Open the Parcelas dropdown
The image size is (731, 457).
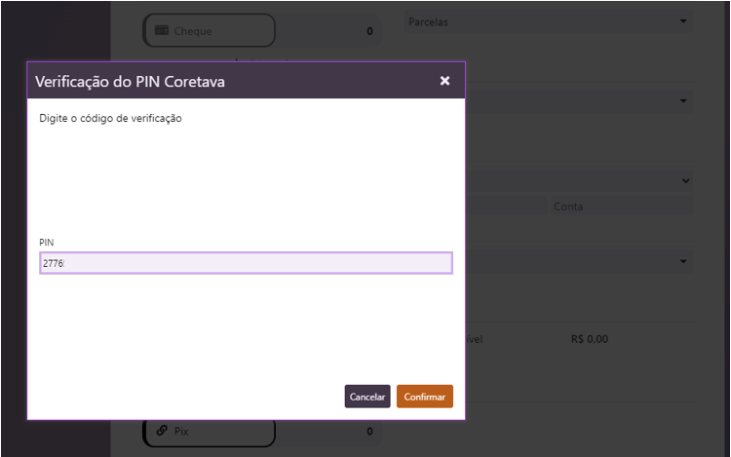tap(548, 21)
